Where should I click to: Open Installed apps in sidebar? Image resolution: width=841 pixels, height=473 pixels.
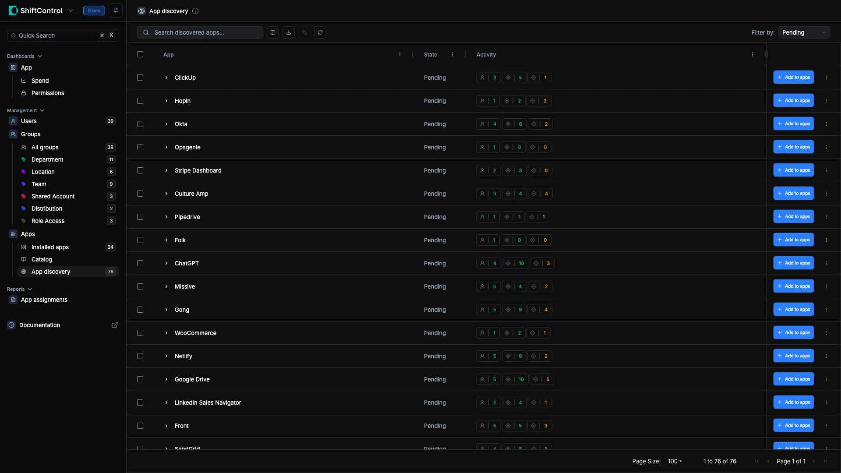click(x=50, y=247)
